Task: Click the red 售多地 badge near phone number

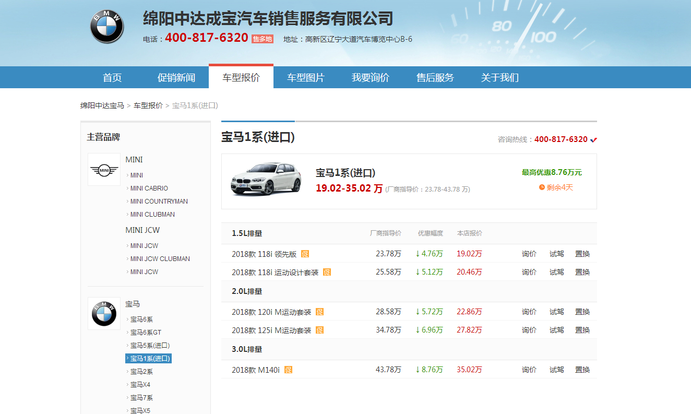Action: click(x=262, y=39)
